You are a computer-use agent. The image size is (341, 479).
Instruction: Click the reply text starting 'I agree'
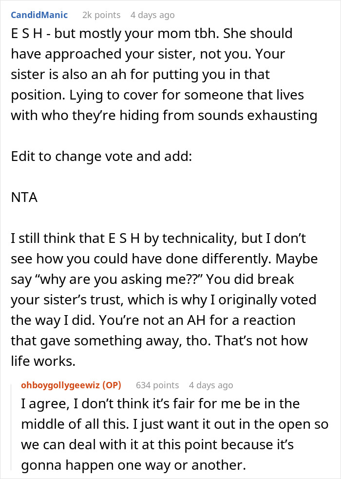click(x=160, y=404)
